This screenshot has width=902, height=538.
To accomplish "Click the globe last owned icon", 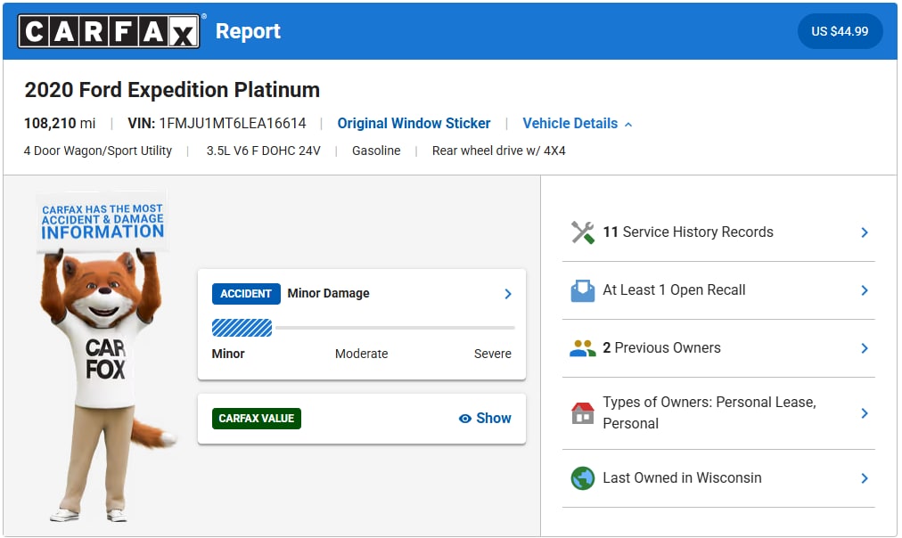I will (x=582, y=478).
